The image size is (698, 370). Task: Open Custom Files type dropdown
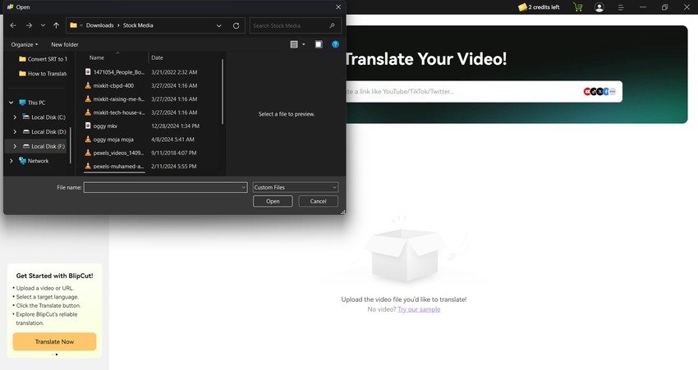click(295, 187)
